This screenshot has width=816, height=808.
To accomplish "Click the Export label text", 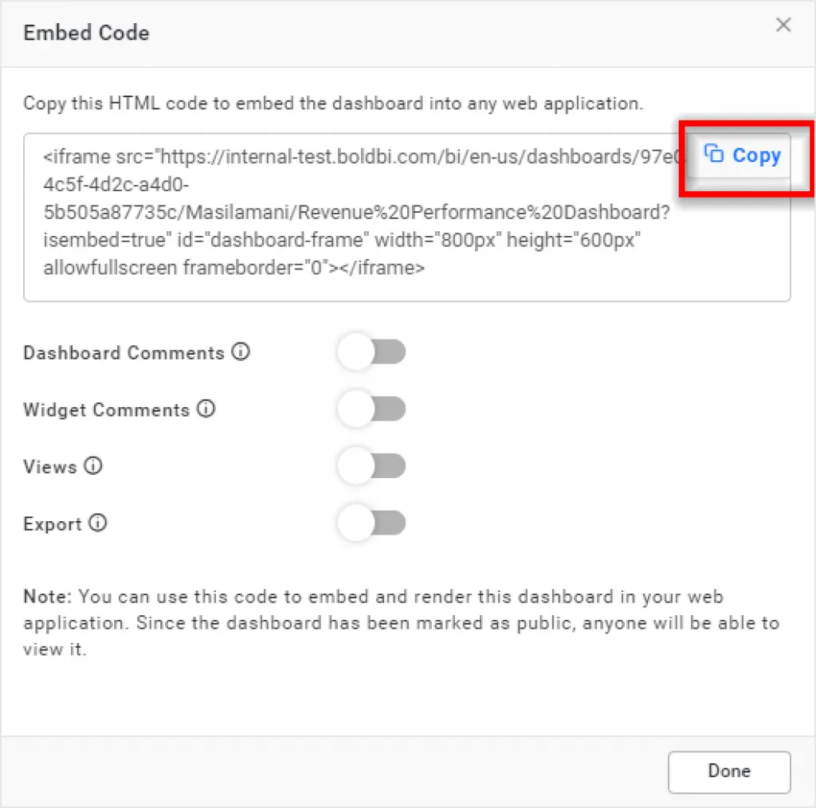I will click(53, 524).
